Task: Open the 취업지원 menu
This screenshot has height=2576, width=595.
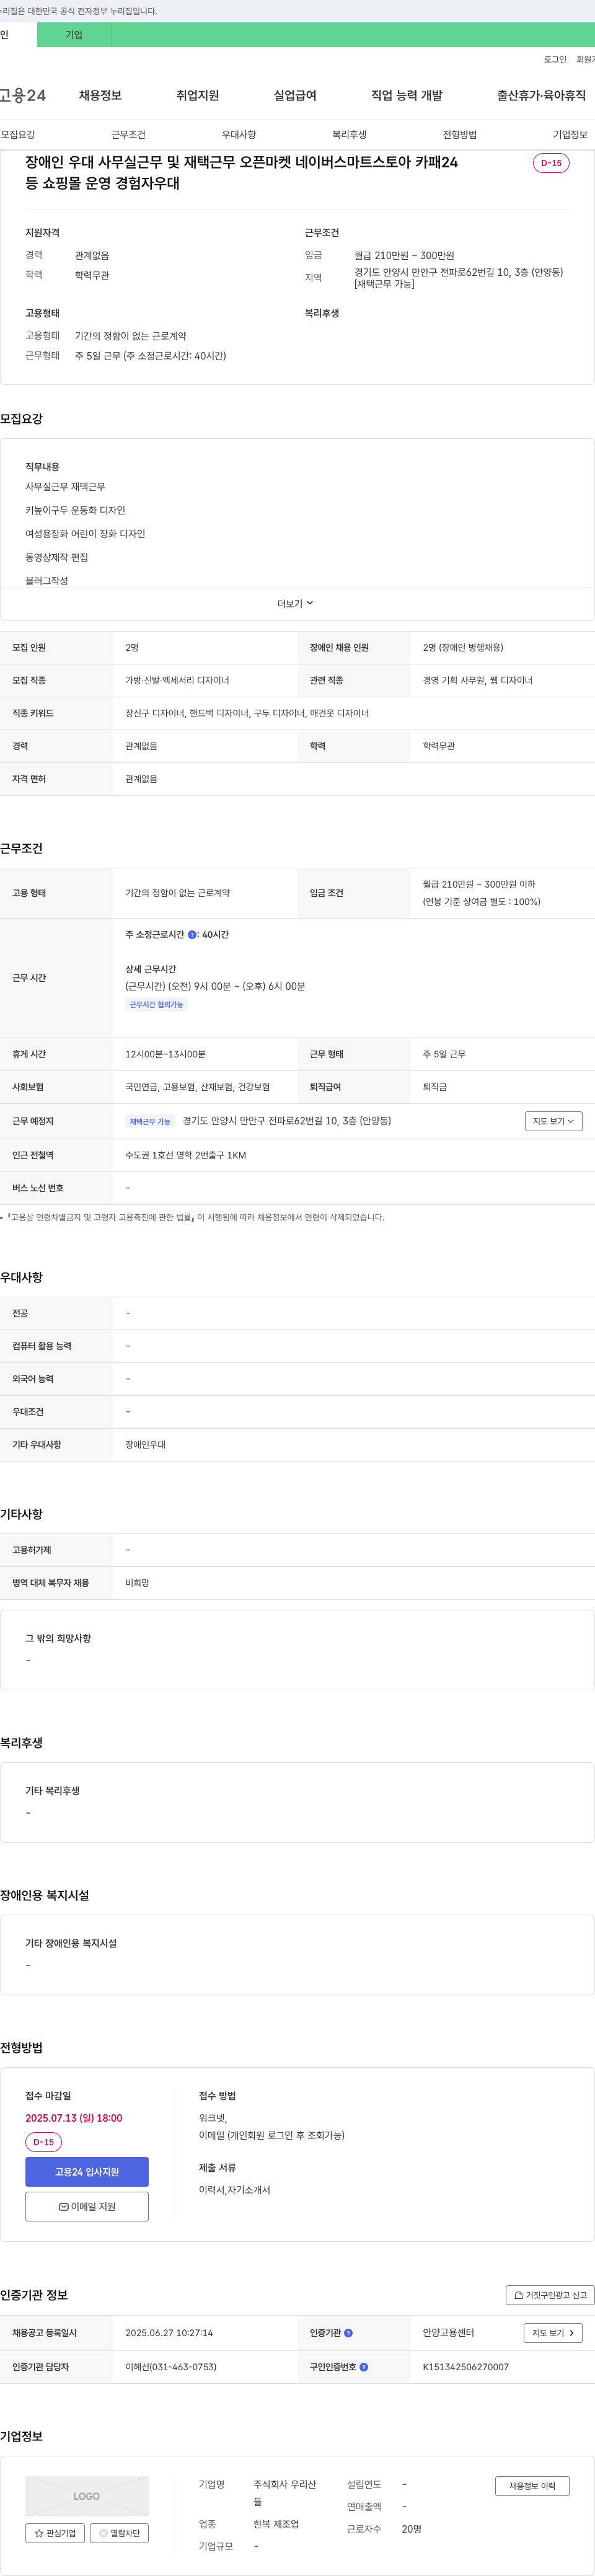Action: click(198, 95)
